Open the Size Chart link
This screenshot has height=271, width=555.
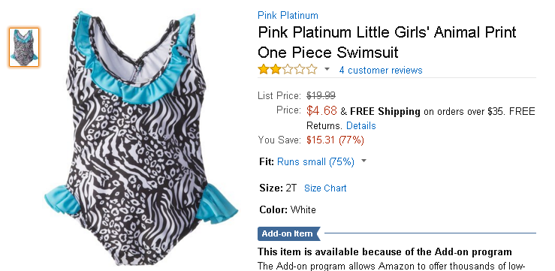325,188
